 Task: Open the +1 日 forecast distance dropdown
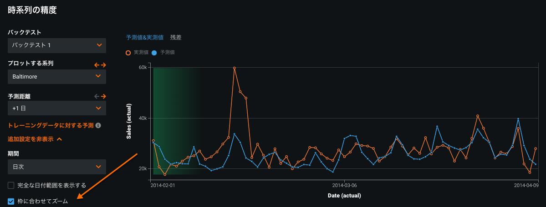click(x=57, y=108)
